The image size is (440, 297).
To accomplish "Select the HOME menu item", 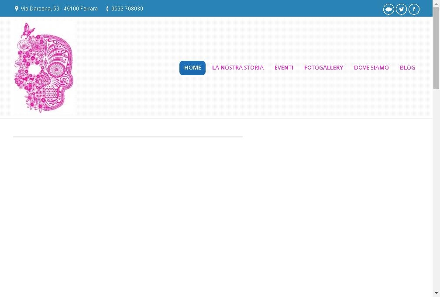I will click(192, 68).
